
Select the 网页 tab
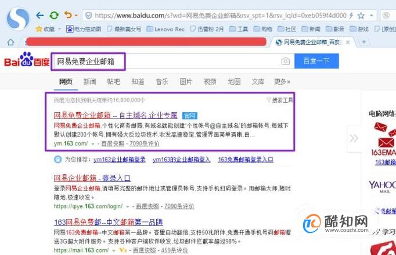pos(66,82)
